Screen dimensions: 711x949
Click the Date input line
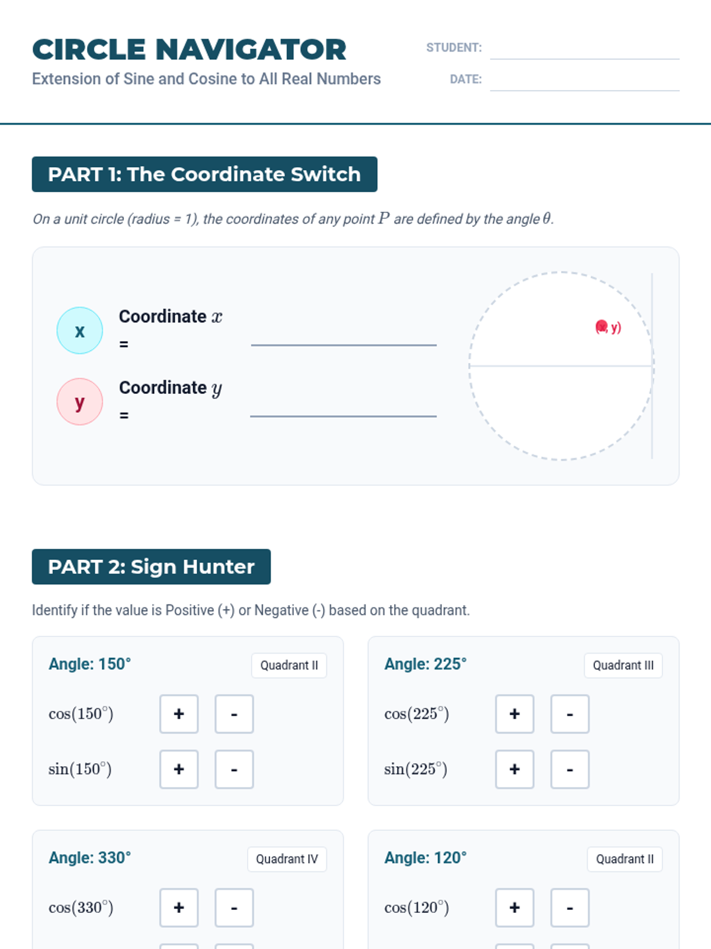(584, 80)
